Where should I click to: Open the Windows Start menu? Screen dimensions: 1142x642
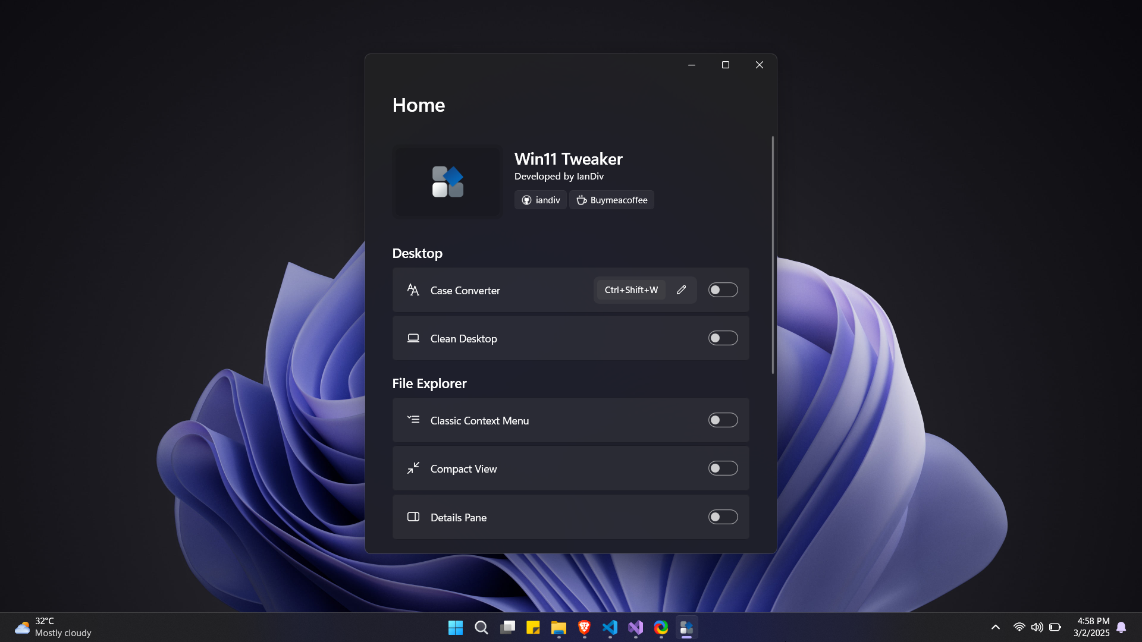point(456,628)
